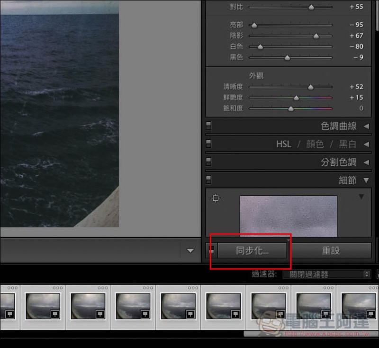Click the 外觀 section label

pos(256,76)
